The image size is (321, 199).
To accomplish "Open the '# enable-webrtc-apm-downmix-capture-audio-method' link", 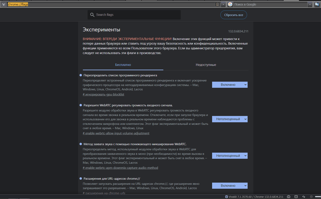I will tap(120, 168).
